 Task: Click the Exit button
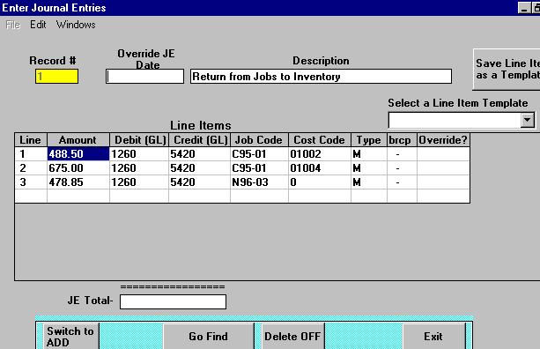(x=433, y=337)
